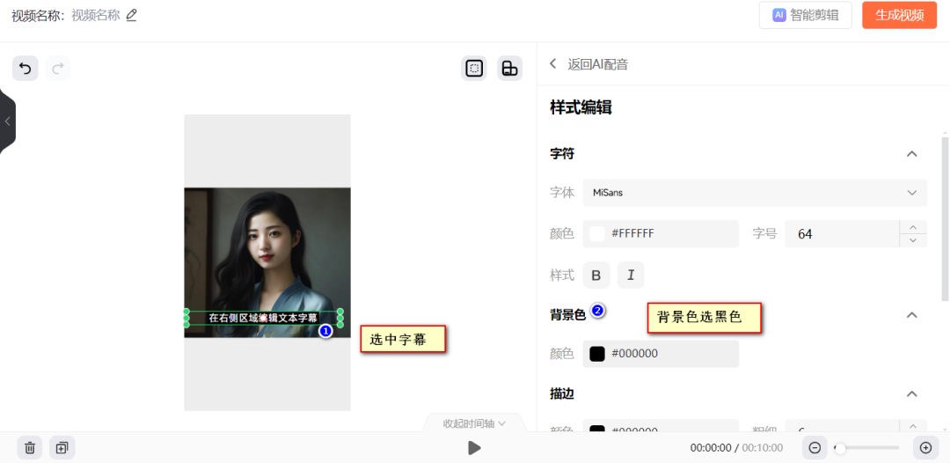Collapse the 字符 section
950x463 pixels.
[x=912, y=154]
